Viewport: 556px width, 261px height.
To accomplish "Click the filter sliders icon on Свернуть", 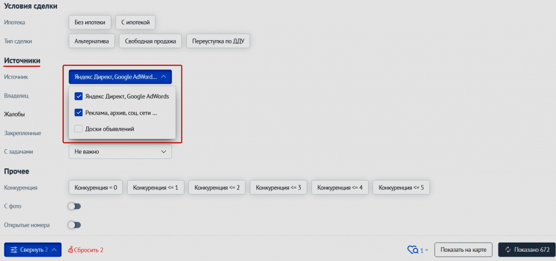I will (x=14, y=250).
